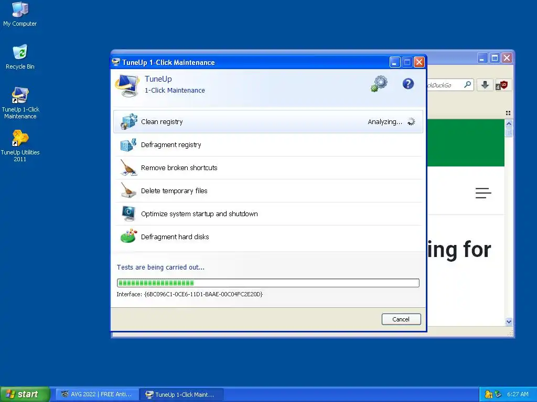Click the analysis progress bar
Screen dimensions: 537x402
click(268, 283)
